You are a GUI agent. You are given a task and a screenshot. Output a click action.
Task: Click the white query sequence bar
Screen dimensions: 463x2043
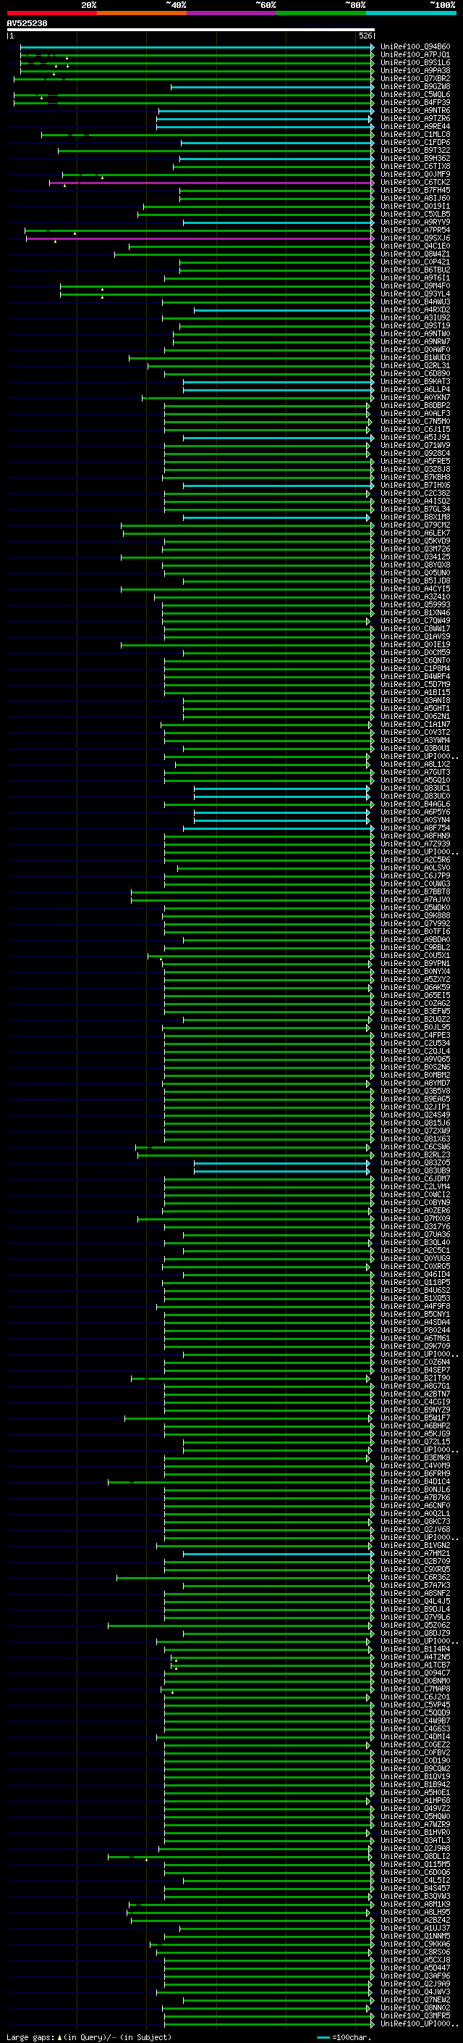pyautogui.click(x=191, y=29)
